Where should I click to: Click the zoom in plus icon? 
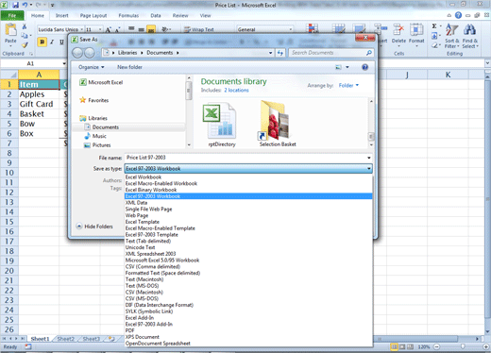486,346
